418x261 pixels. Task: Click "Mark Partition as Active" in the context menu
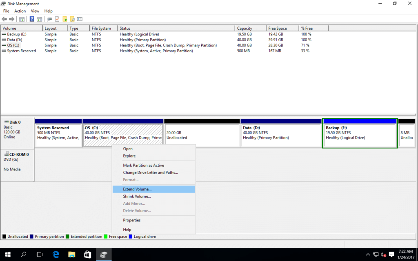144,165
